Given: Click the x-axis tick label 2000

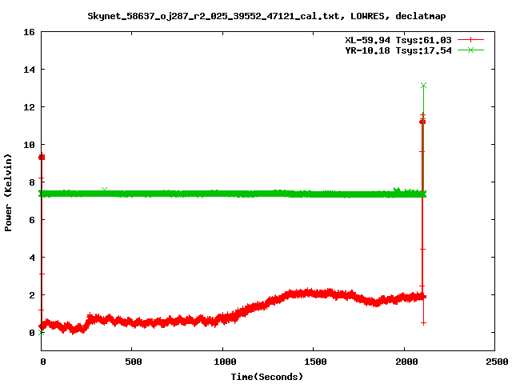Looking at the screenshot, I should (x=406, y=362).
